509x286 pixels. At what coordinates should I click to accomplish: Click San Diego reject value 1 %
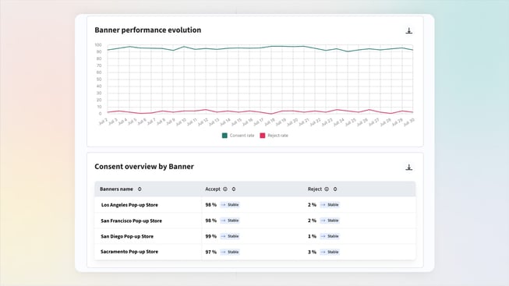312,236
